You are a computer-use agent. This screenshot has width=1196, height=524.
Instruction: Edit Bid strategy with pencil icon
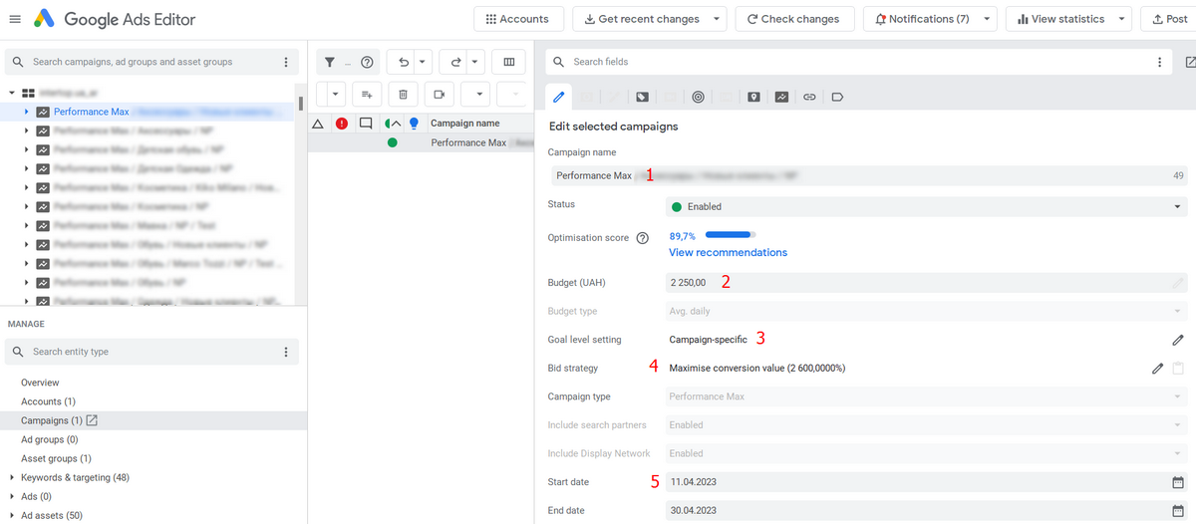click(x=1157, y=369)
